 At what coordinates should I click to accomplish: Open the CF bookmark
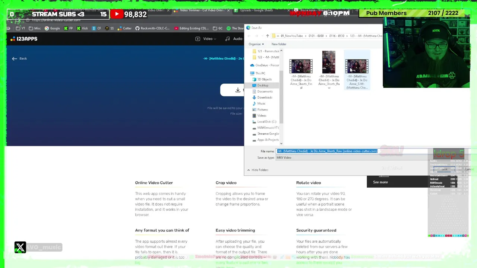pos(97,28)
